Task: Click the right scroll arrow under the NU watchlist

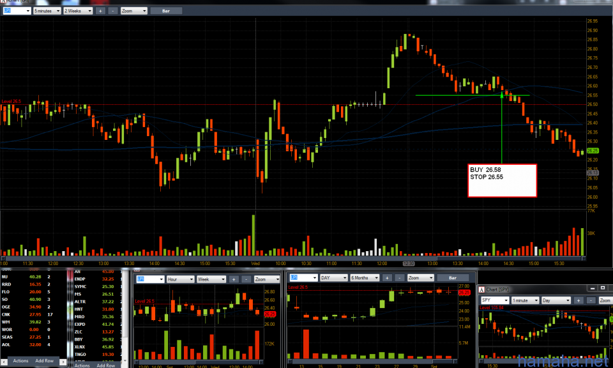Action: (63, 362)
